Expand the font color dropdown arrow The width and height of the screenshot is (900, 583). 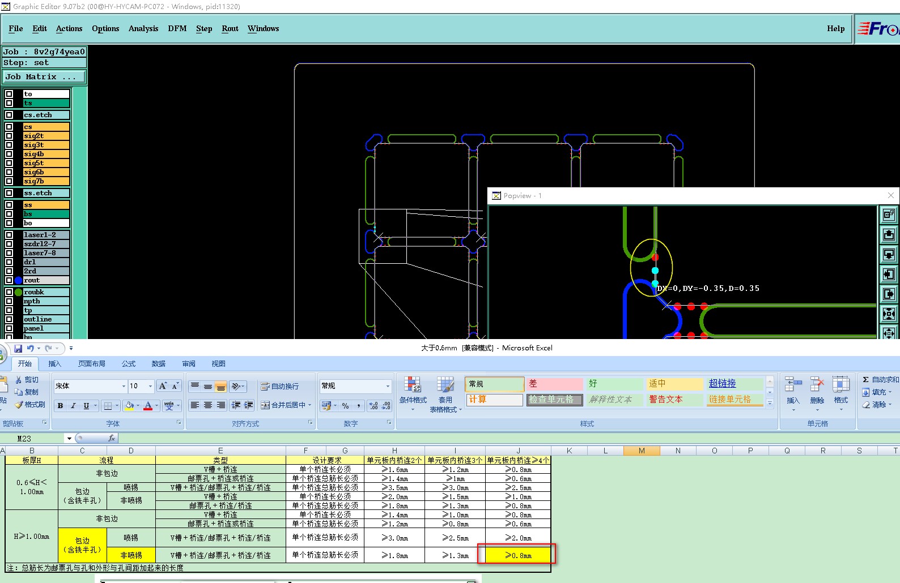(156, 405)
